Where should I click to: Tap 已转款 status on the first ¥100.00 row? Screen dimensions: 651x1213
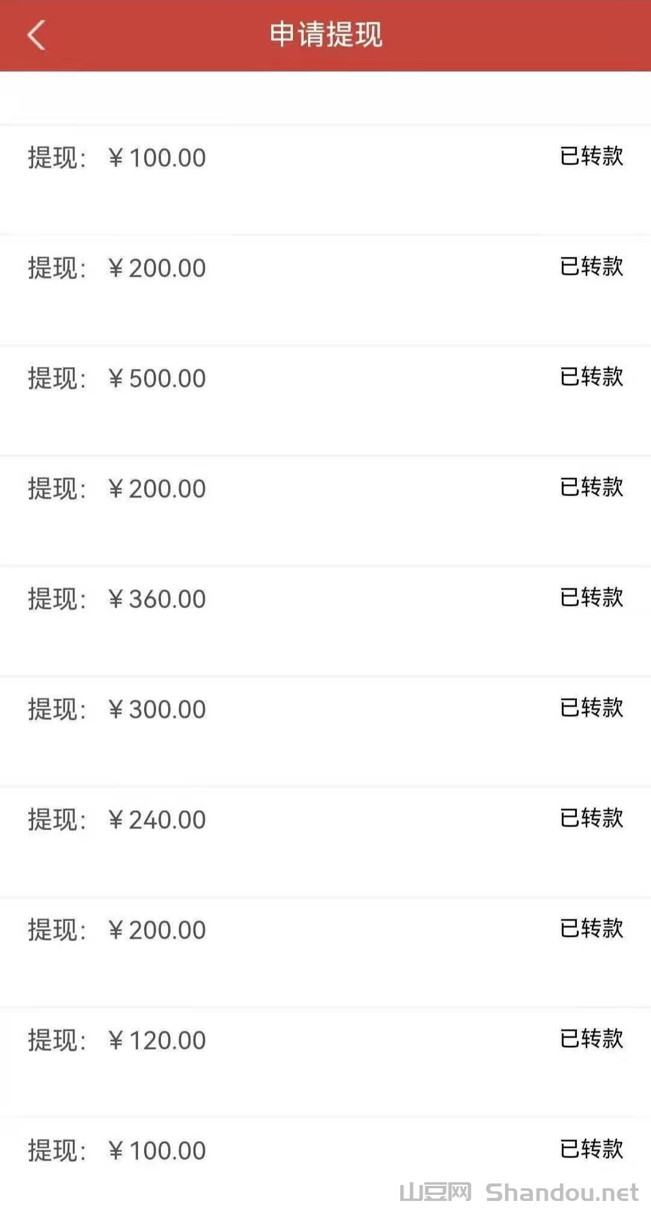click(x=591, y=156)
